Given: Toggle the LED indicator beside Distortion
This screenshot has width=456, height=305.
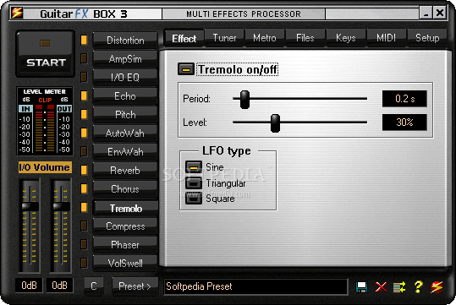Looking at the screenshot, I should 84,40.
